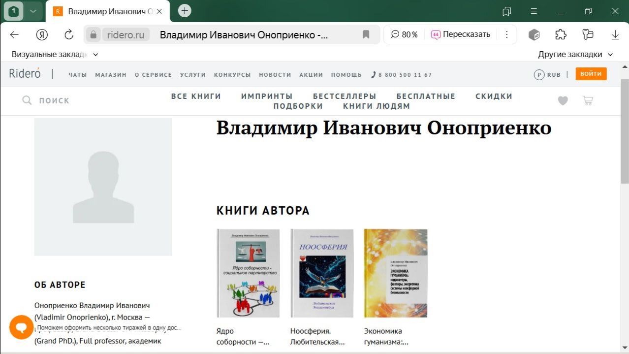Open the Экономика гуманизма book cover
Screen dimensions: 629x354
pos(396,273)
